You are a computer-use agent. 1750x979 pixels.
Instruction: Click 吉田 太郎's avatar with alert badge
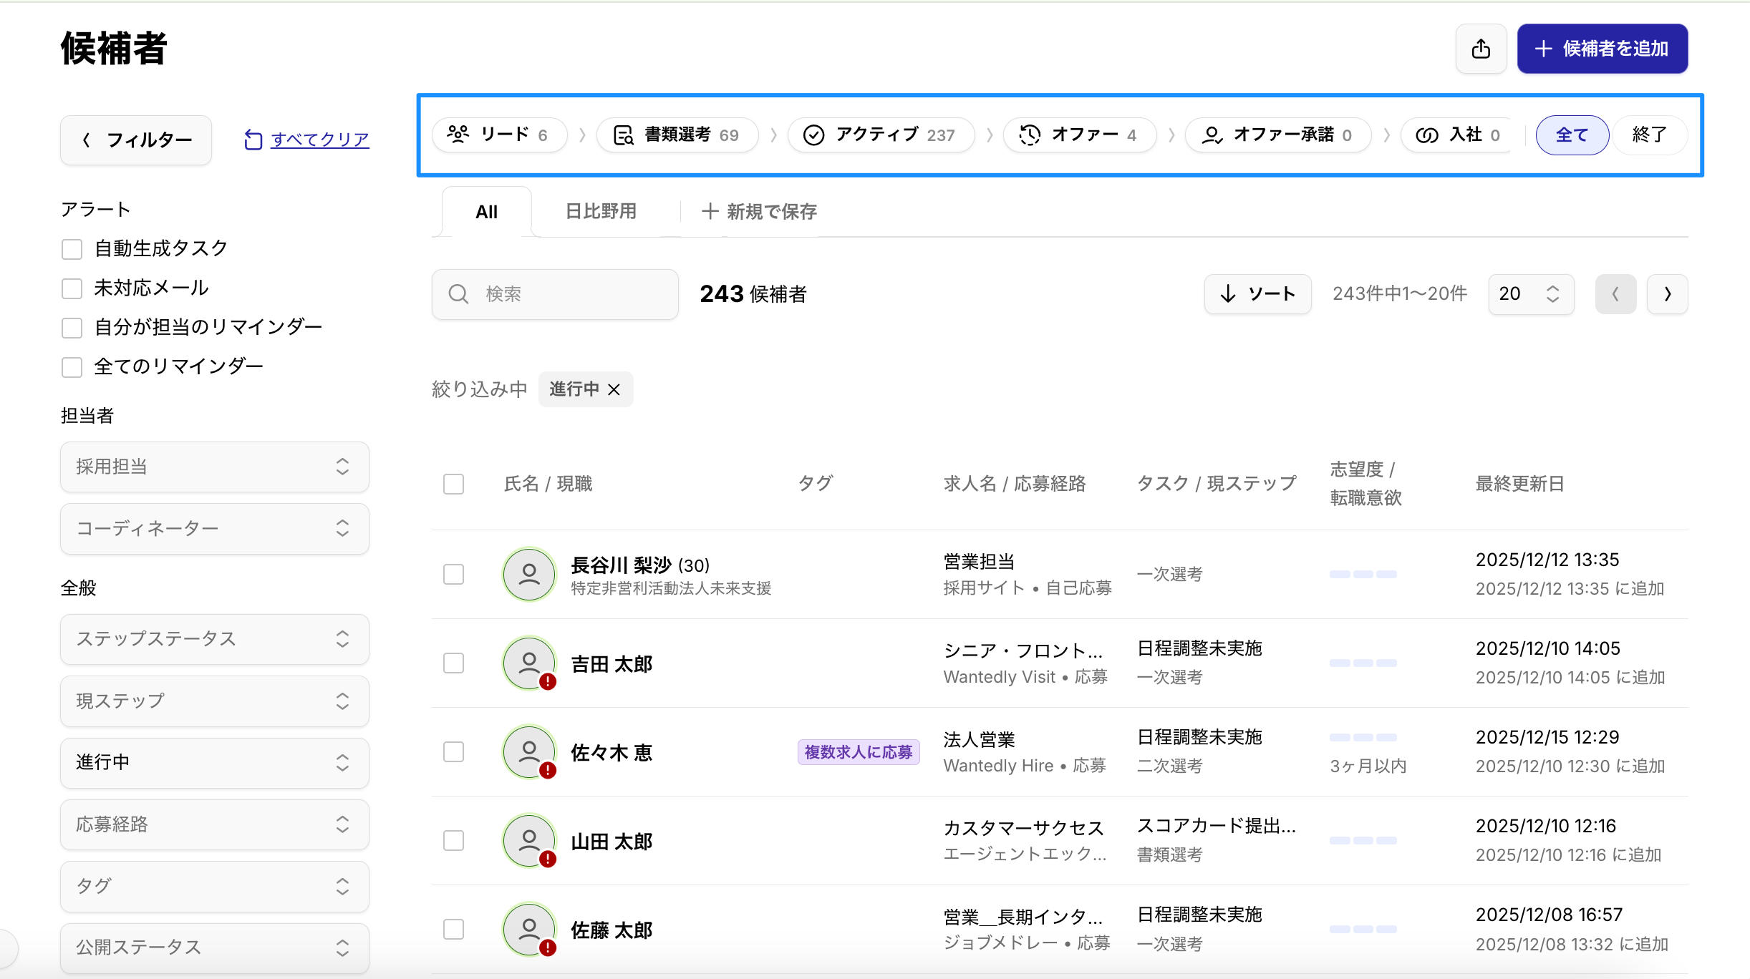tap(529, 663)
